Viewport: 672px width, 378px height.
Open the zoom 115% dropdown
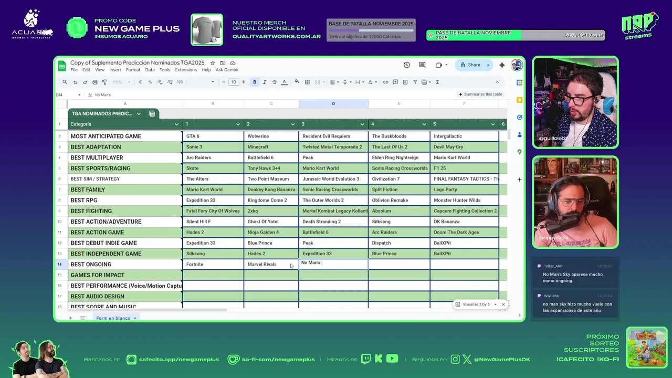(120, 82)
